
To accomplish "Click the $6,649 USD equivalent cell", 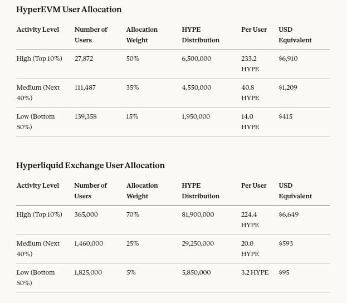I will click(289, 214).
